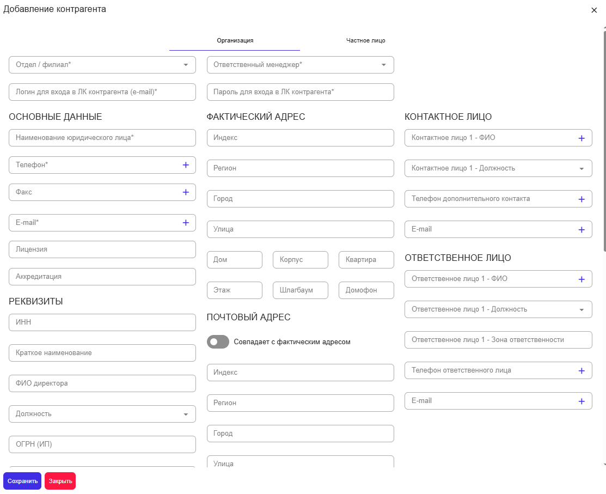Add another phone number with the plus icon in Телефон* field
Viewport: 606px width, 494px height.
coord(186,165)
